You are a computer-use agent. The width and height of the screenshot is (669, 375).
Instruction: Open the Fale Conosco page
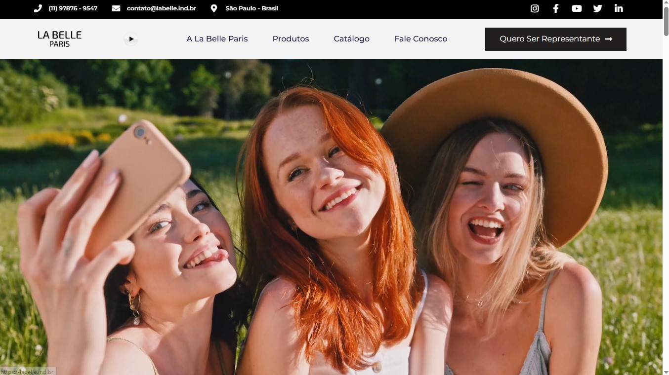coord(420,38)
